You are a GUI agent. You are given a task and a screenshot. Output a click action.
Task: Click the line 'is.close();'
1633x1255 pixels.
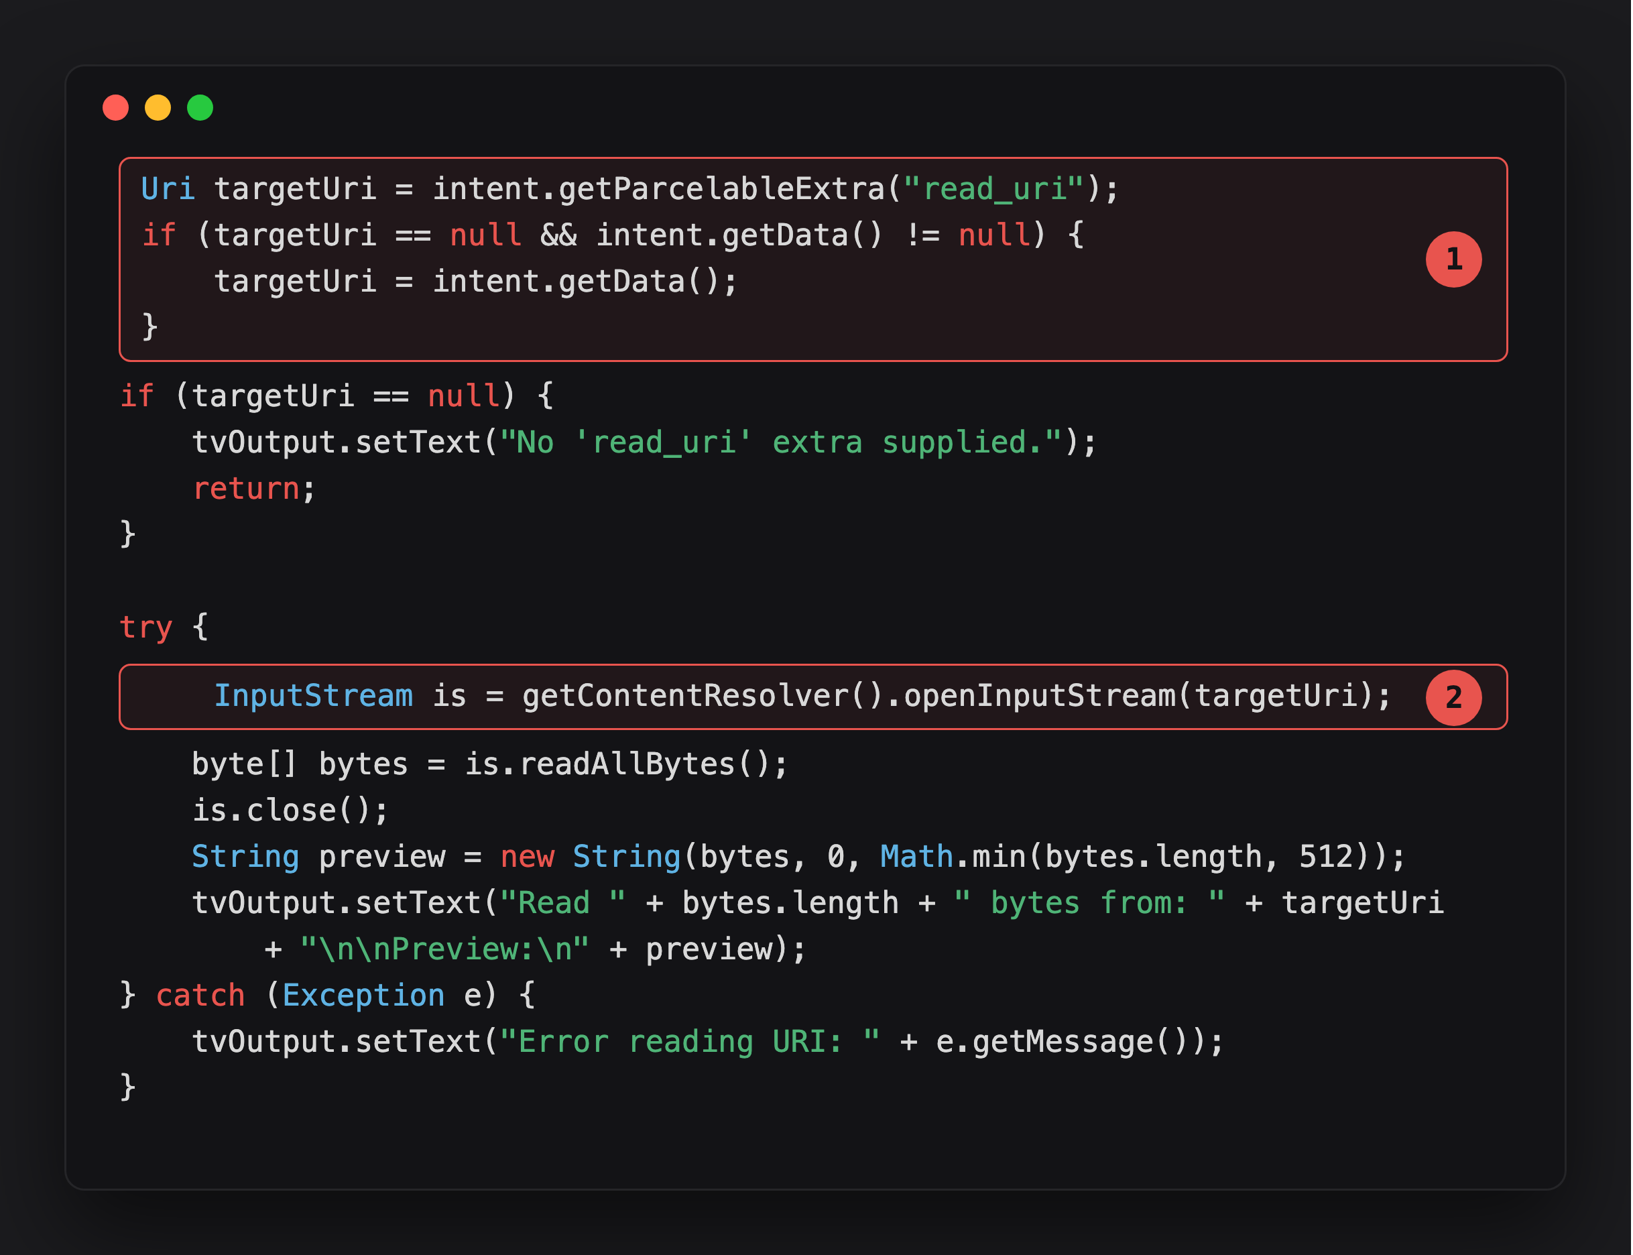(290, 811)
